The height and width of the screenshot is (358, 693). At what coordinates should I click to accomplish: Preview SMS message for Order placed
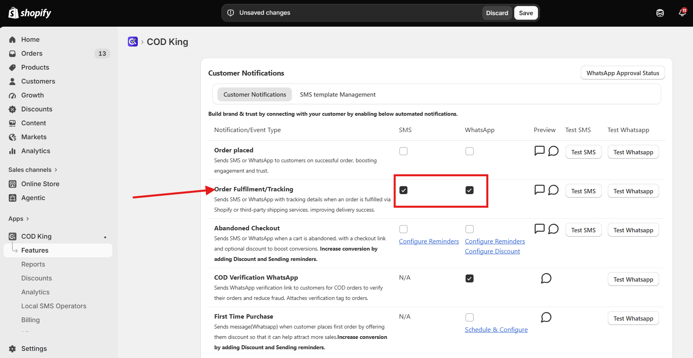tap(539, 151)
